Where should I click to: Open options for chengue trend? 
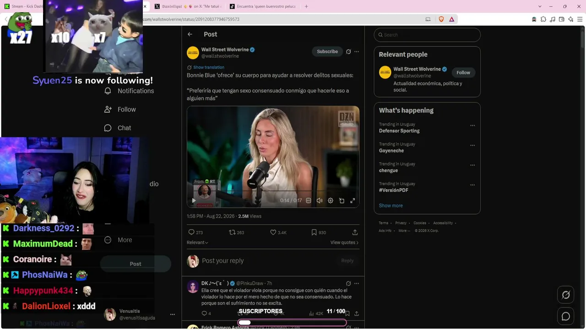pos(472,165)
